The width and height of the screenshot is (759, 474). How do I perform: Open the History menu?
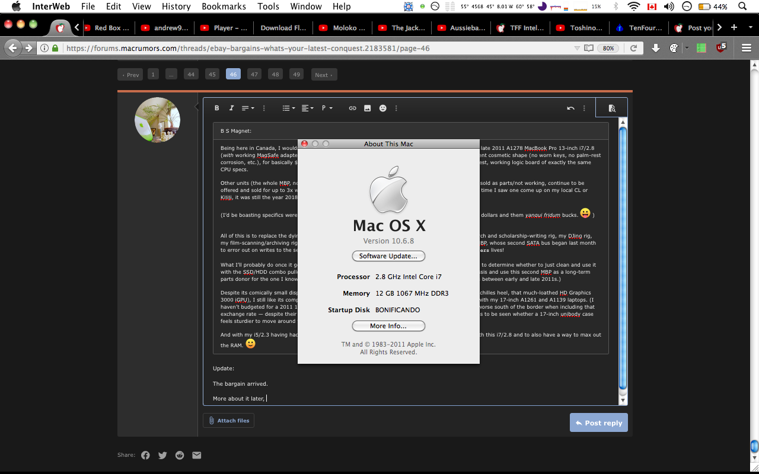(176, 7)
